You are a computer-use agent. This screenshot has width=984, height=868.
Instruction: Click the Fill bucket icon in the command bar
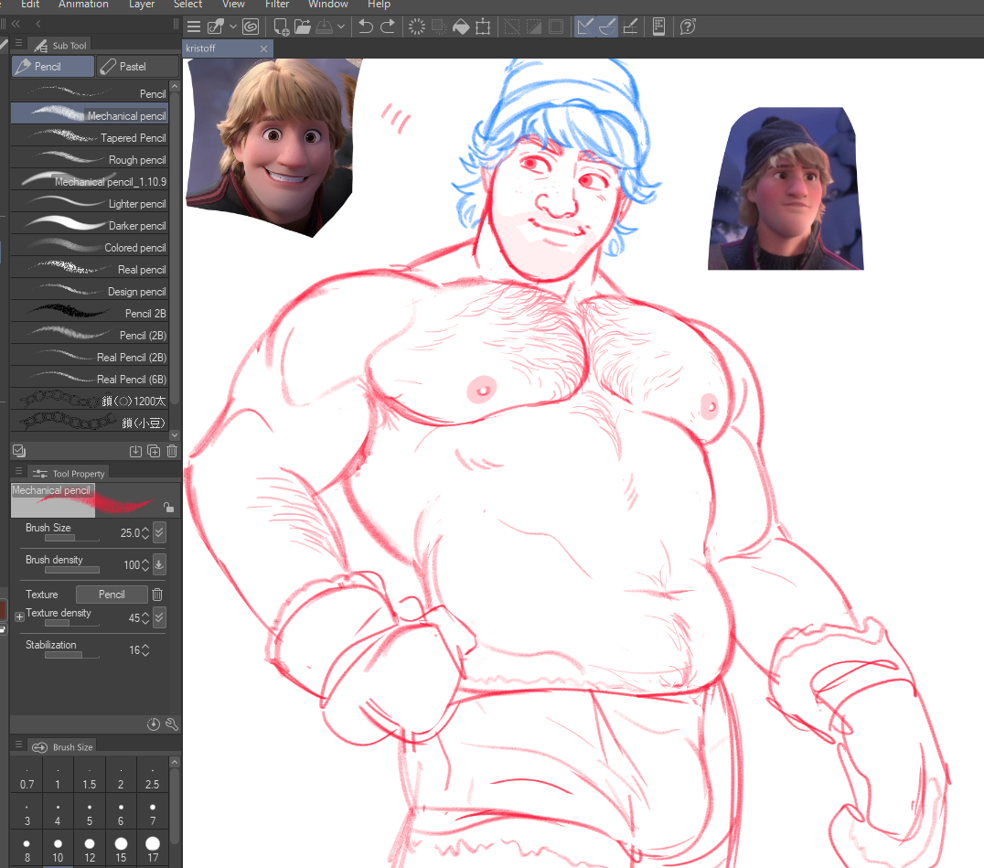coord(461,27)
